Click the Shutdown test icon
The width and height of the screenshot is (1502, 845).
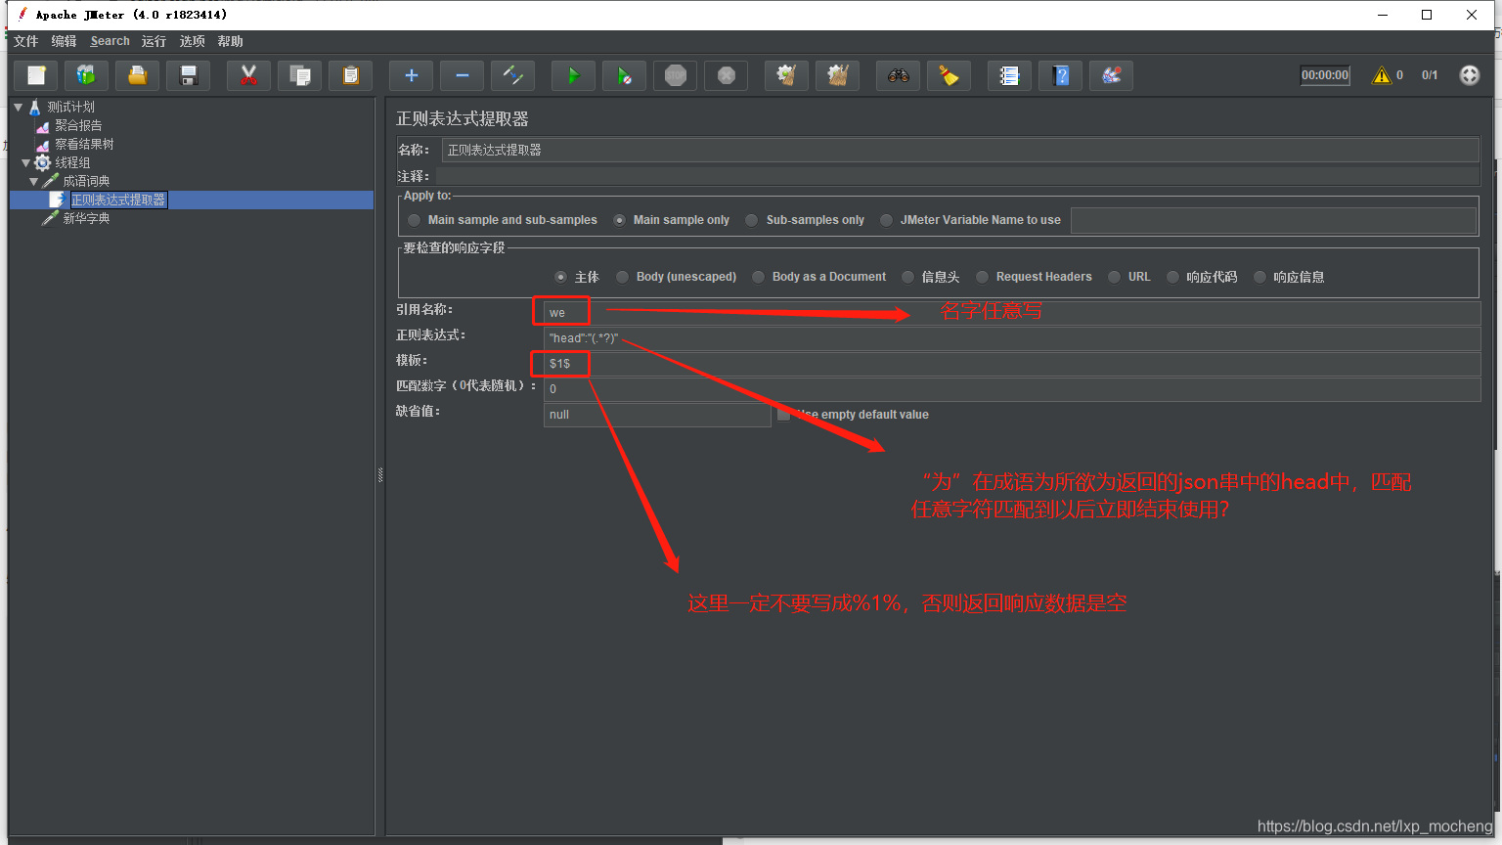point(727,75)
